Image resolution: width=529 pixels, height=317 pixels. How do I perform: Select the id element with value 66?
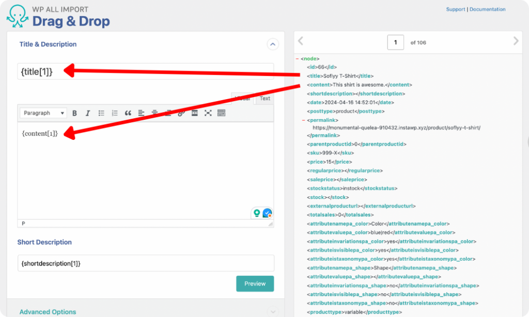pyautogui.click(x=322, y=67)
